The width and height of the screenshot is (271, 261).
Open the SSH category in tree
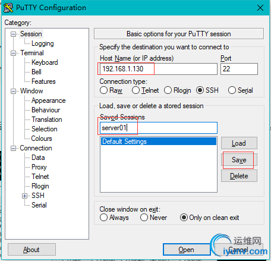point(38,196)
